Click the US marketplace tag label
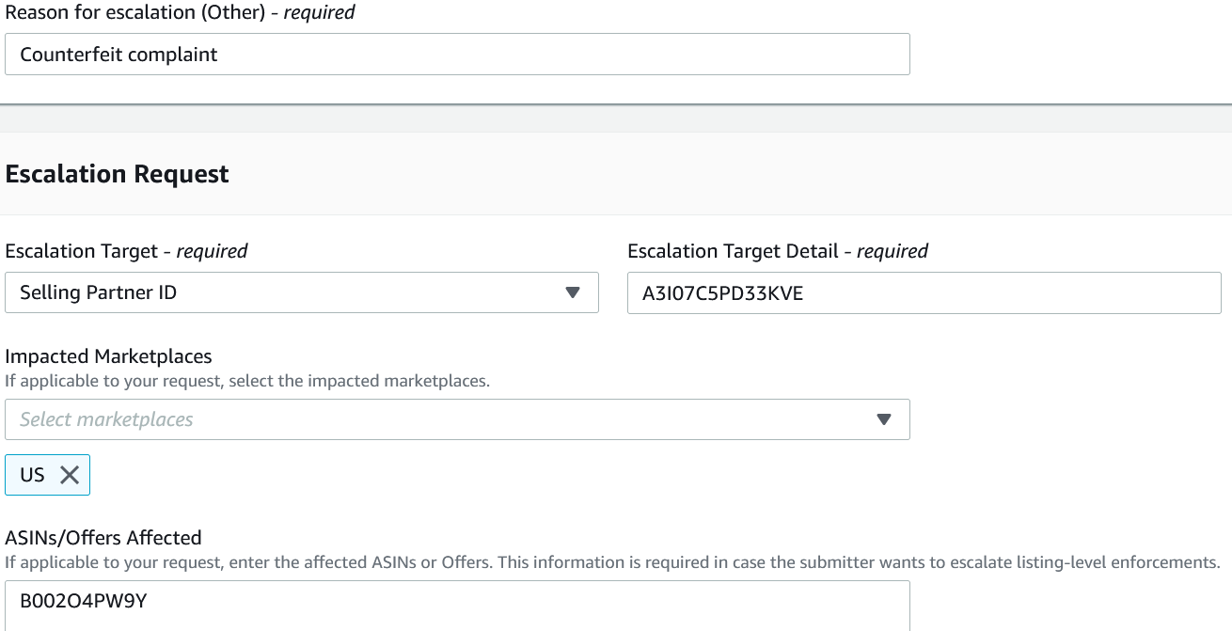Screen dimensions: 1232x631 (x=32, y=475)
